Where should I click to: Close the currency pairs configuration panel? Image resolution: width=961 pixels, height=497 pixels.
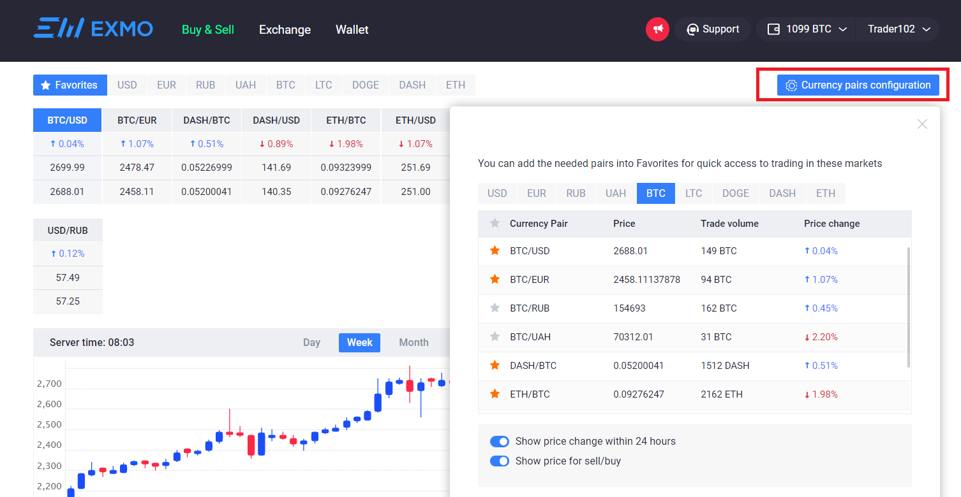click(922, 124)
